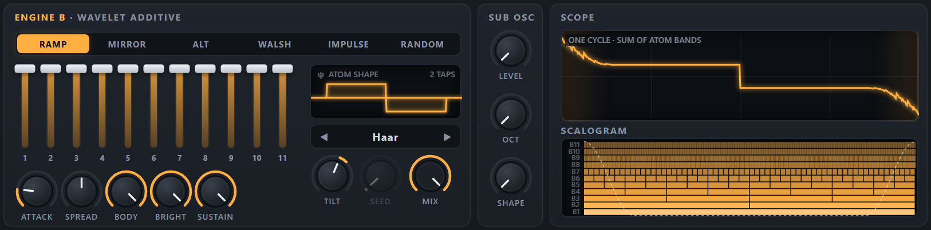Select the RAMP preset tab
This screenshot has width=931, height=230.
click(x=53, y=44)
